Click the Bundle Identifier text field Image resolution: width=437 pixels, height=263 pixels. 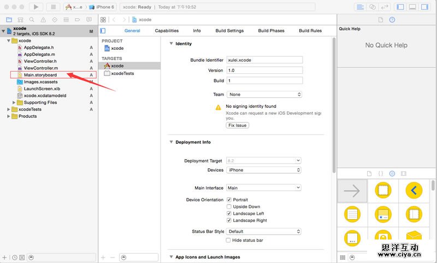(264, 60)
